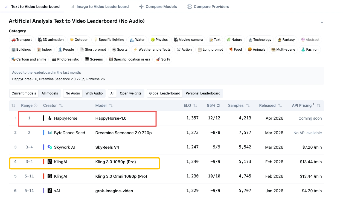Click KlingAI logo in Kling 3.0 1080p row
Image resolution: width=343 pixels, height=198 pixels.
(50, 162)
